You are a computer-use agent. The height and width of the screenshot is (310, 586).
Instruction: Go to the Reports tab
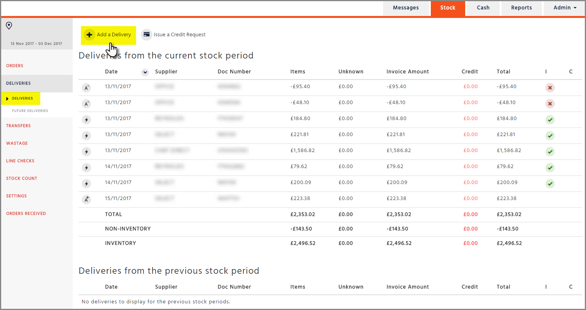(x=521, y=8)
